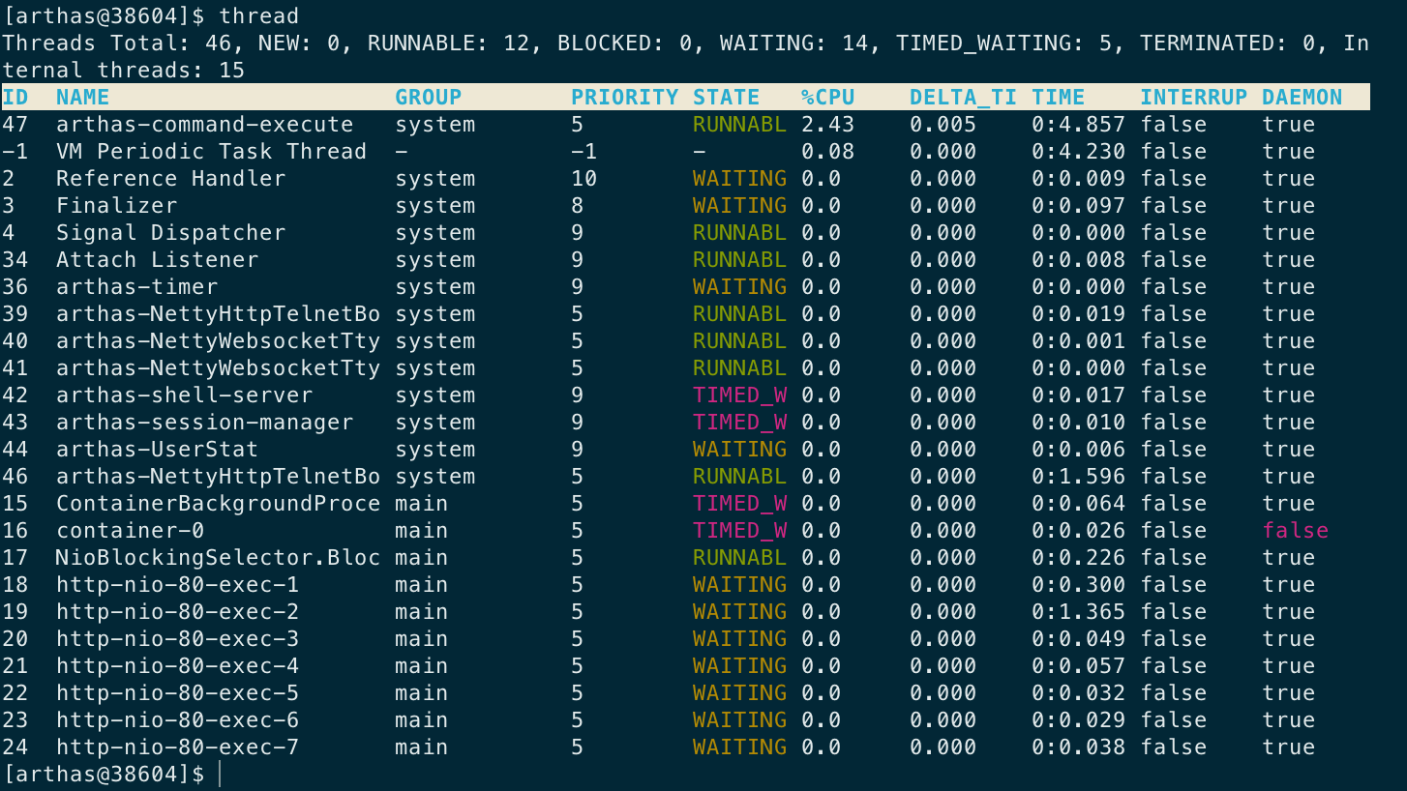The height and width of the screenshot is (791, 1407).
Task: Click the TIME column header
Action: (x=1059, y=98)
